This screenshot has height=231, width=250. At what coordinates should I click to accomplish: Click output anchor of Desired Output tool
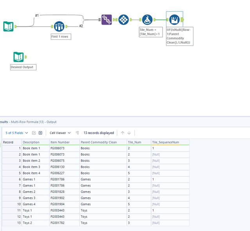[26, 57]
